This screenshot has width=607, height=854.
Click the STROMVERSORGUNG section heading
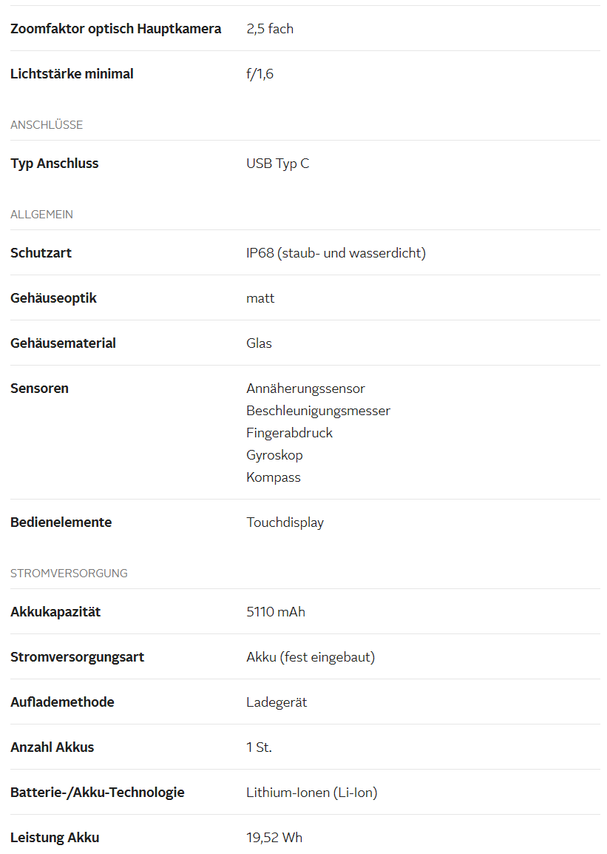coord(69,573)
